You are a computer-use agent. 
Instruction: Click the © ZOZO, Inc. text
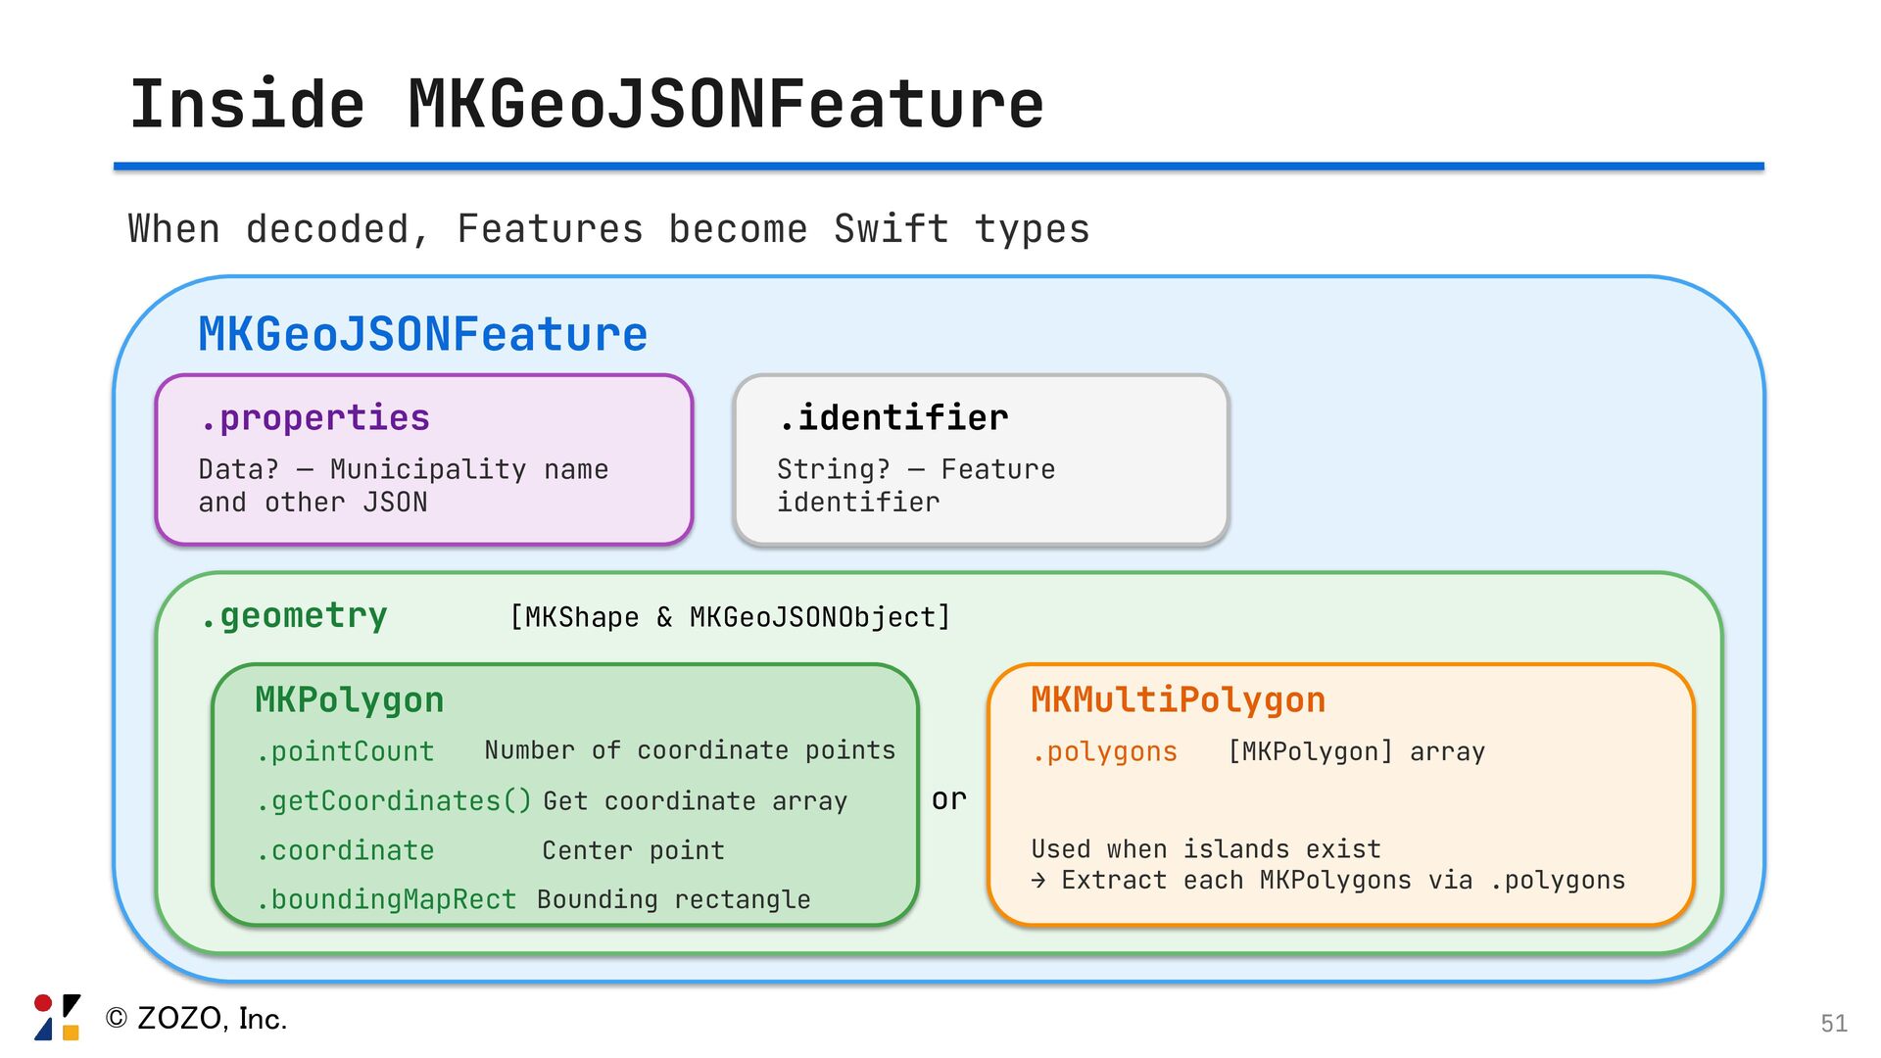[196, 1019]
